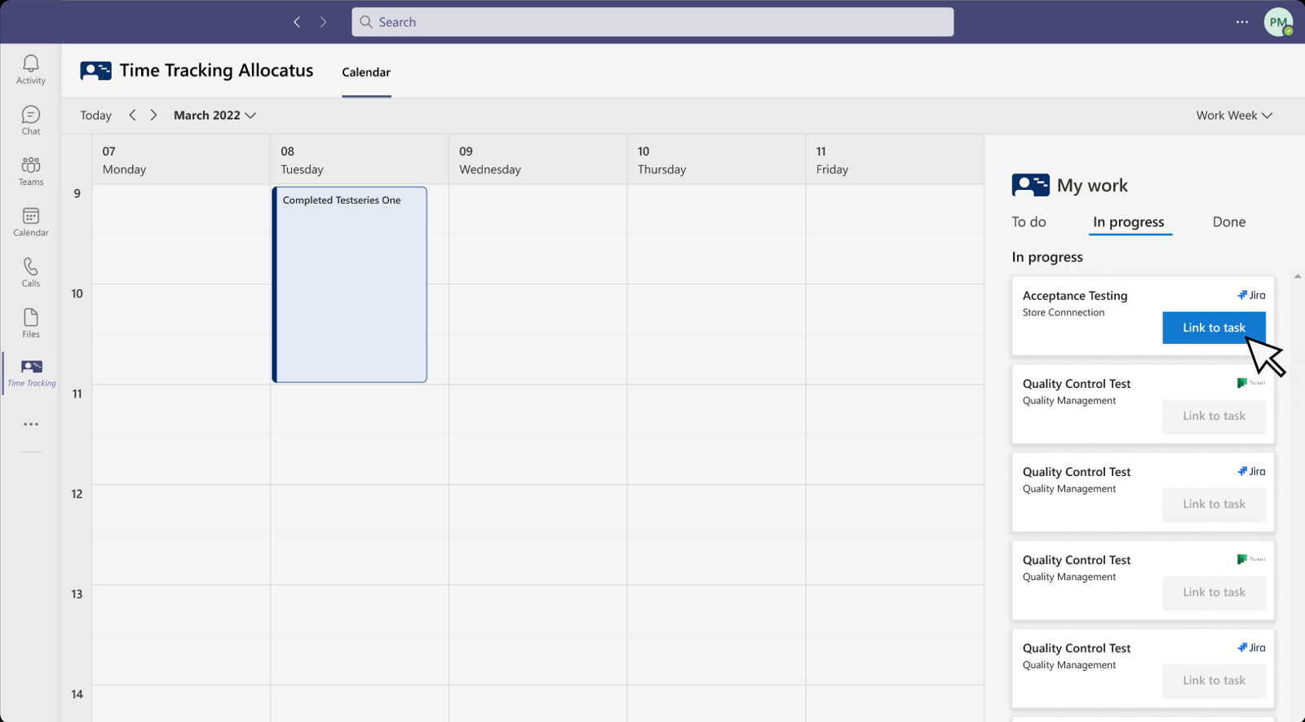Screen dimensions: 1305x722
Task: Expand the March 2022 month picker
Action: pyautogui.click(x=215, y=115)
